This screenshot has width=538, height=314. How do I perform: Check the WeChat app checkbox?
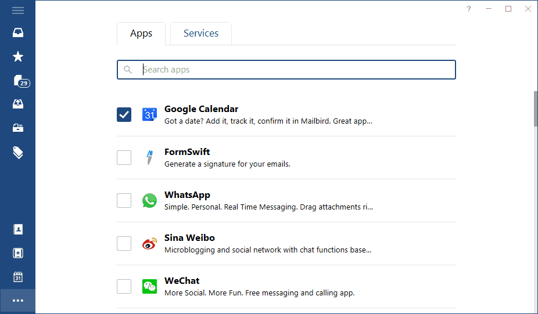(124, 286)
